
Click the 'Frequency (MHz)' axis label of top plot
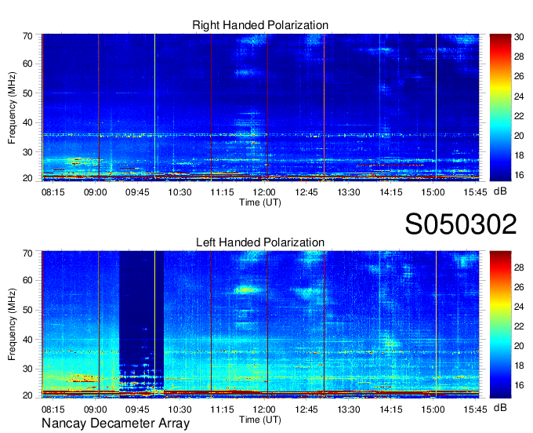click(12, 107)
